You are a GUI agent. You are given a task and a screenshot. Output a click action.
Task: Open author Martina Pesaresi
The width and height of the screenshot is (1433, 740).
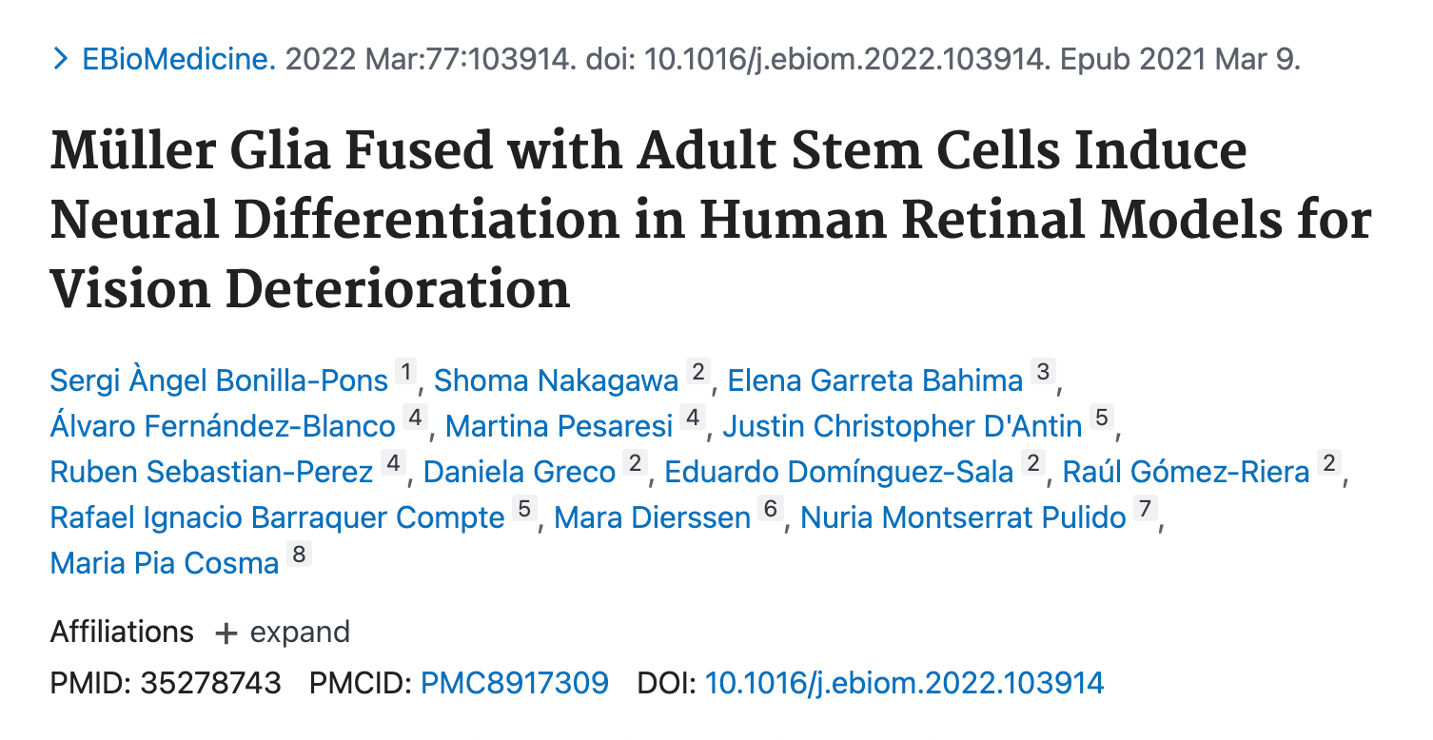pos(559,426)
